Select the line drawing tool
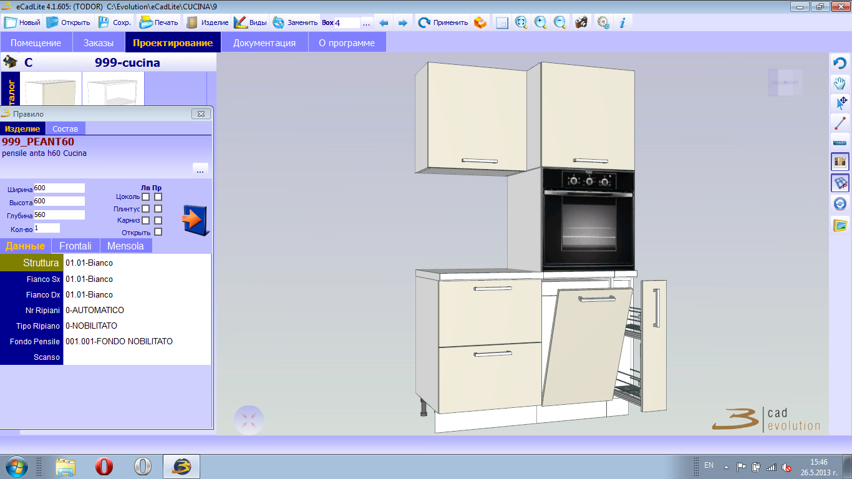The height and width of the screenshot is (479, 852). (x=840, y=123)
